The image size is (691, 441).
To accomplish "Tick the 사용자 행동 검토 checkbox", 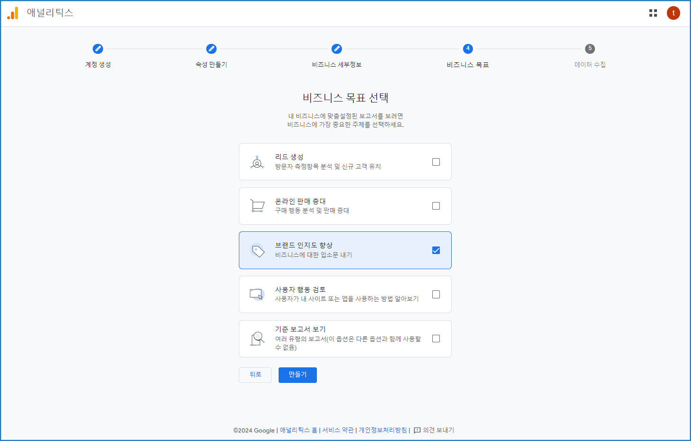I will [436, 294].
